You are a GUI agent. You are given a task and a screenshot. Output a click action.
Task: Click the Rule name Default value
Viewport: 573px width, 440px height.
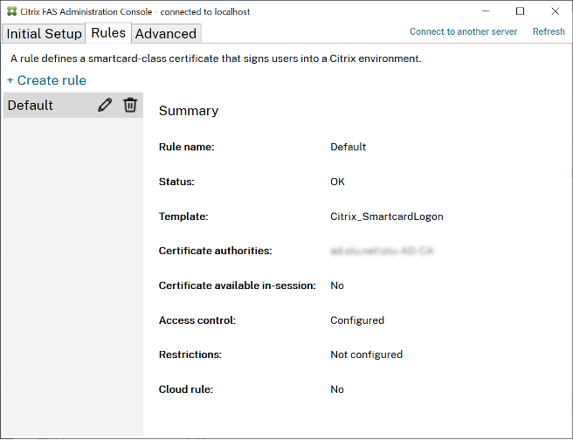pyautogui.click(x=348, y=147)
